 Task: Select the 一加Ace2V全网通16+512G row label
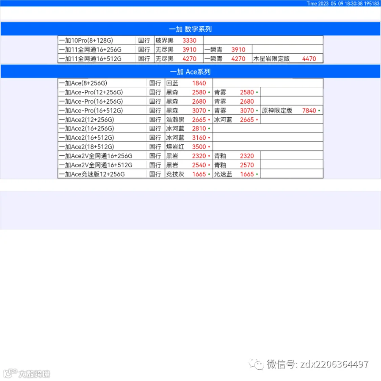102,165
